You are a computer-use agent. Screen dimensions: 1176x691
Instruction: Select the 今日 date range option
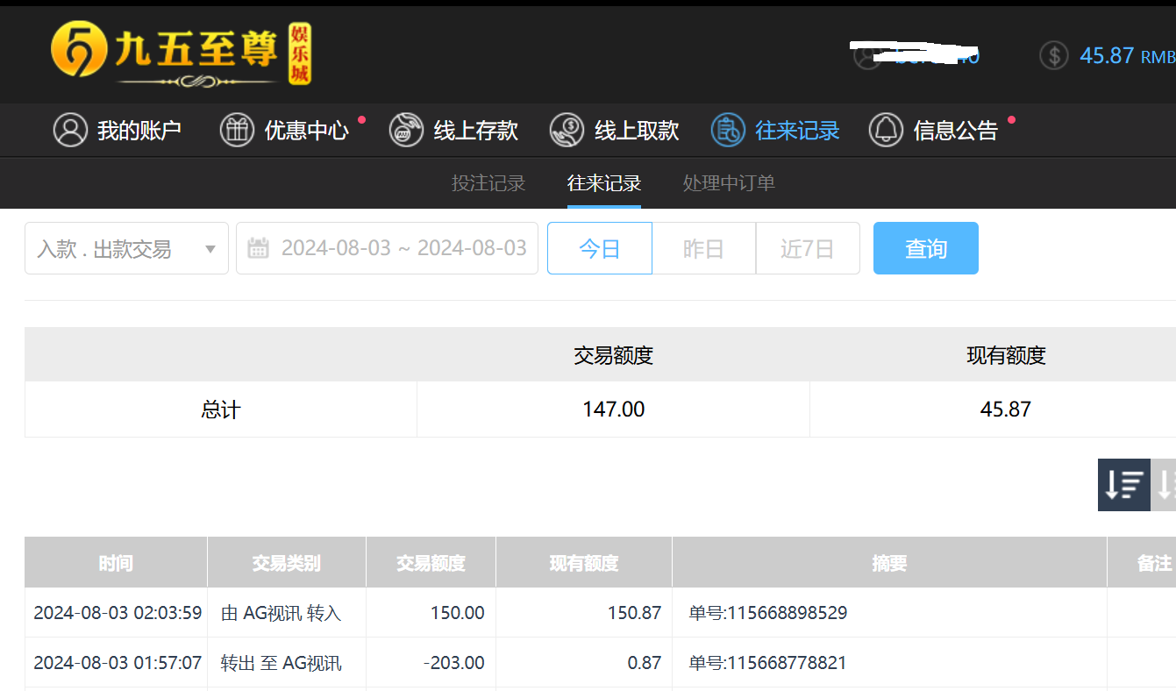pyautogui.click(x=600, y=248)
